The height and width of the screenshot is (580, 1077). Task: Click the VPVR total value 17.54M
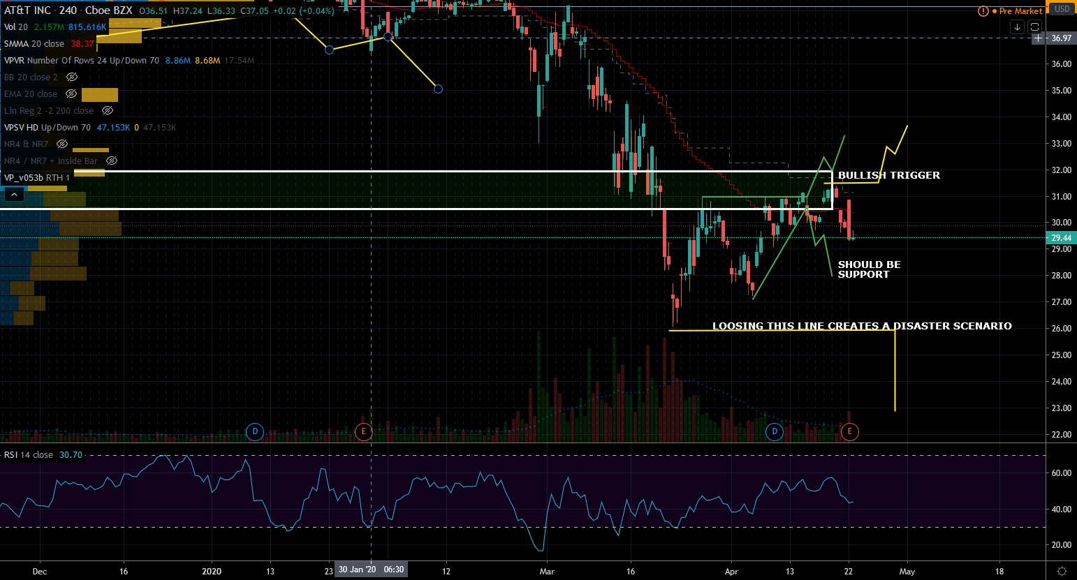coord(240,61)
